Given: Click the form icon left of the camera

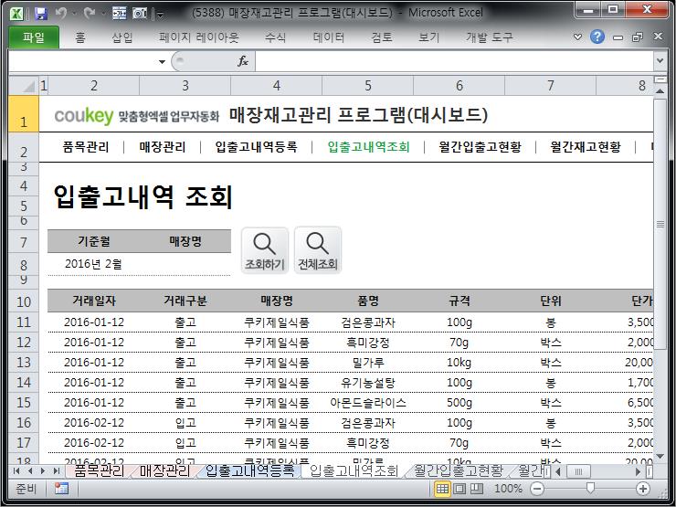Looking at the screenshot, I should [120, 14].
